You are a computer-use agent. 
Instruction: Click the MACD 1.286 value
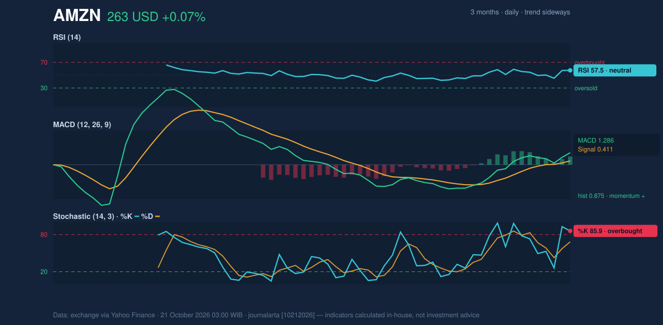(596, 140)
